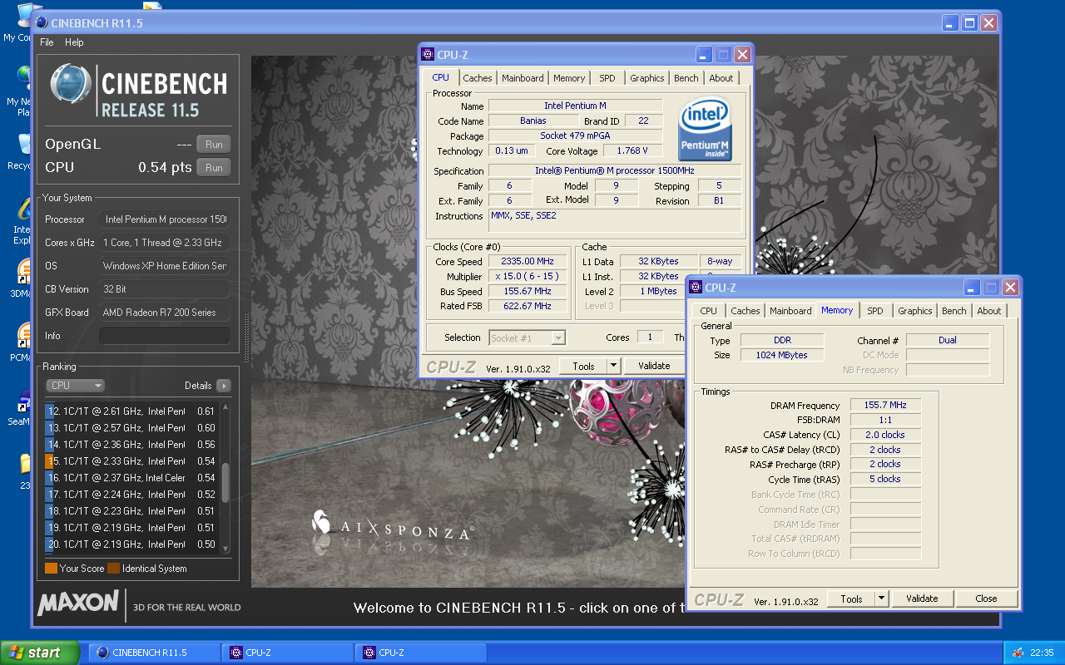Select ranking row 16 Intel Celeron 2.37 GHz

(131, 478)
